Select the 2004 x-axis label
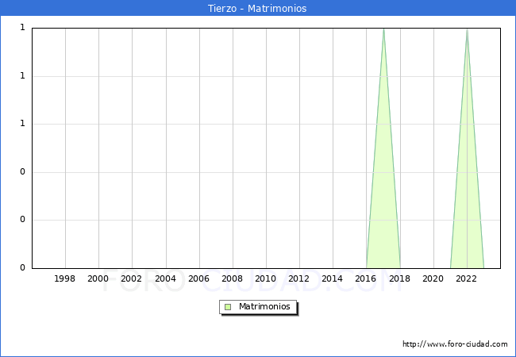516x357 pixels. [166, 278]
